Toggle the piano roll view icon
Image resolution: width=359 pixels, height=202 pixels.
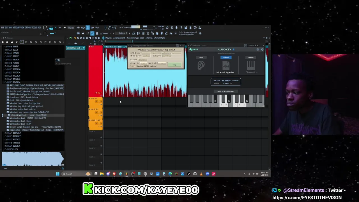pos(138,33)
